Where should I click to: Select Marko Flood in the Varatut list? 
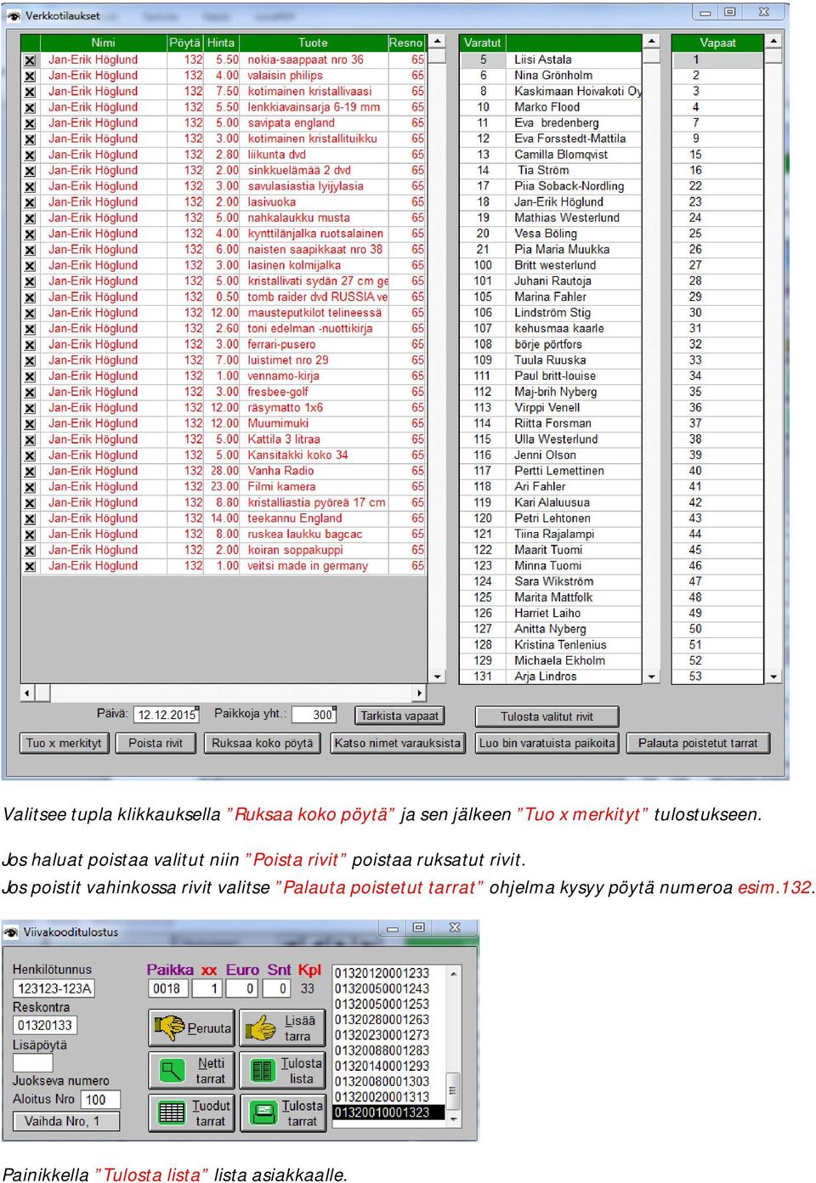pos(551,107)
